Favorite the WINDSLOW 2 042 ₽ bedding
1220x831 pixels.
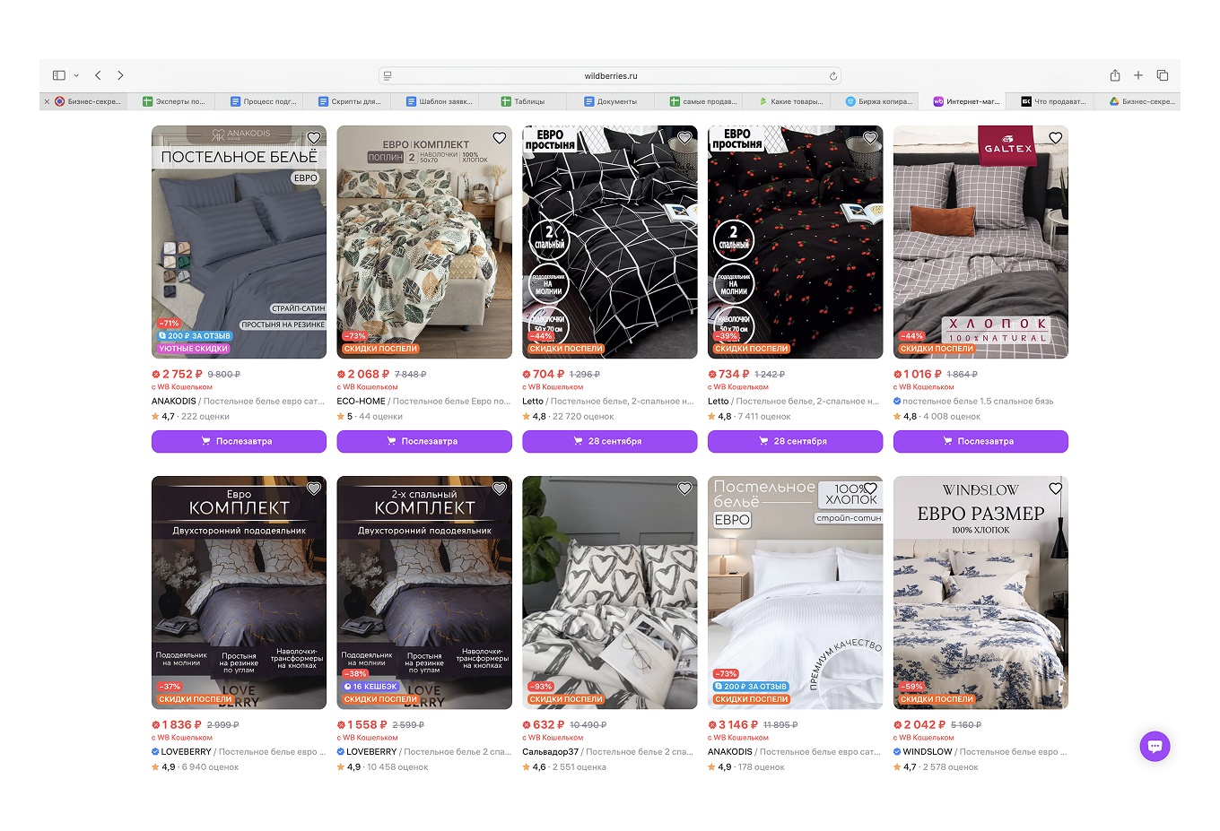point(1056,489)
